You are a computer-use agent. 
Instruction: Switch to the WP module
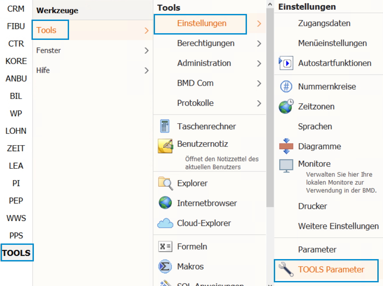click(x=16, y=113)
